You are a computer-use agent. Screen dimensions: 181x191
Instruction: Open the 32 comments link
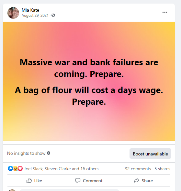tap(138, 169)
